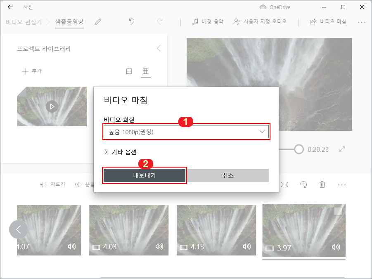Delete the selected clip via trash icon
This screenshot has height=279, width=372.
click(322, 184)
